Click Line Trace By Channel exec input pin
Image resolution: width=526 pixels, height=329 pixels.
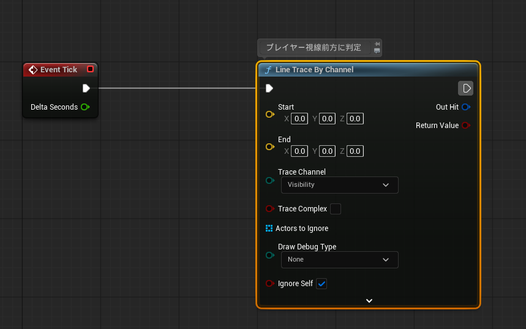[x=269, y=88]
